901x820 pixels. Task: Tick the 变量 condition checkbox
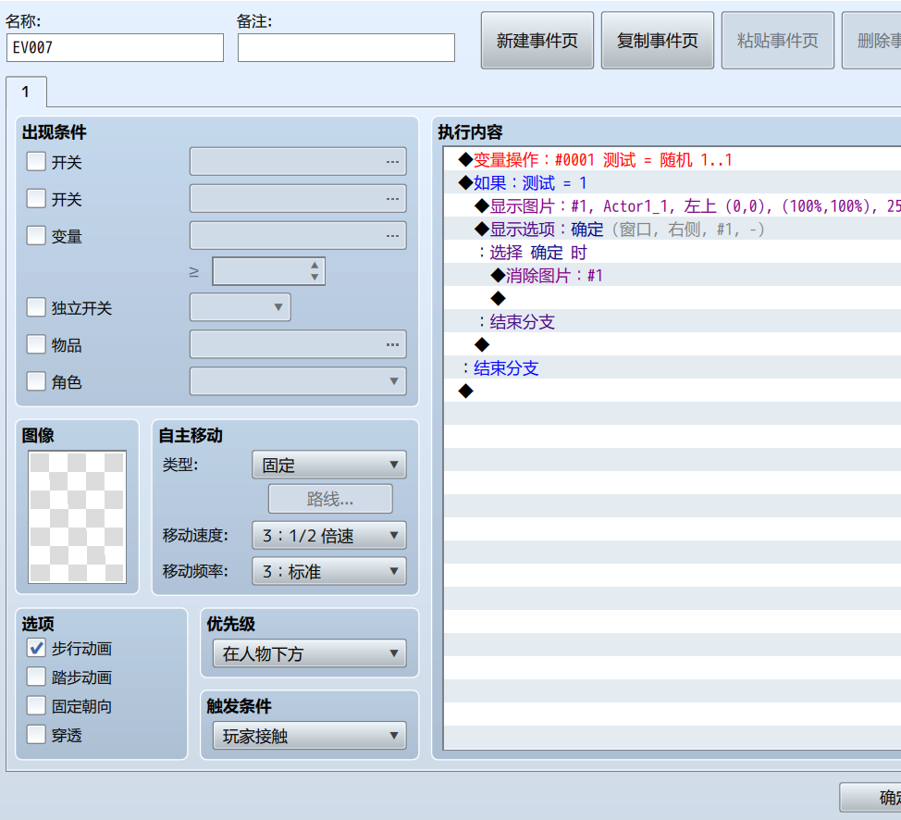point(36,235)
